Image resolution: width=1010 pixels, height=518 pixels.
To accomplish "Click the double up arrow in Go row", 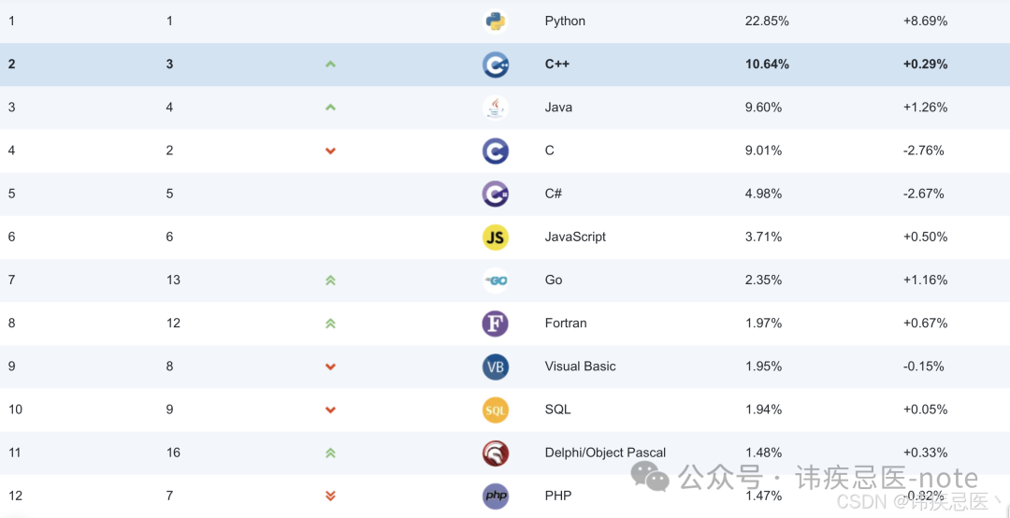I will point(330,281).
